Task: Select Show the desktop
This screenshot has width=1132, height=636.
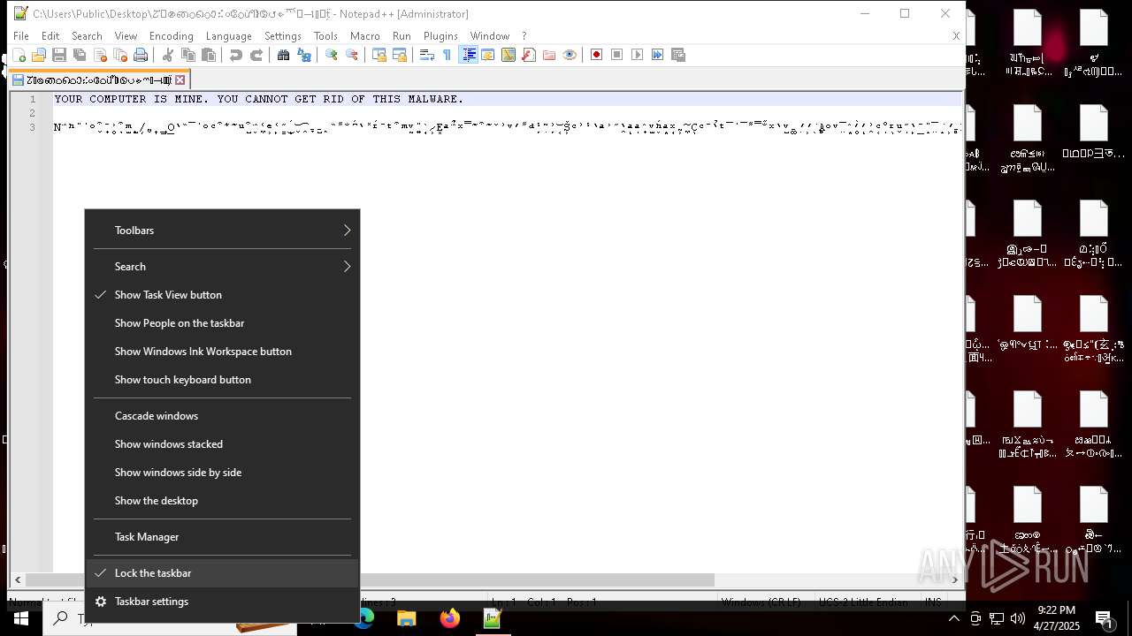Action: (222, 501)
